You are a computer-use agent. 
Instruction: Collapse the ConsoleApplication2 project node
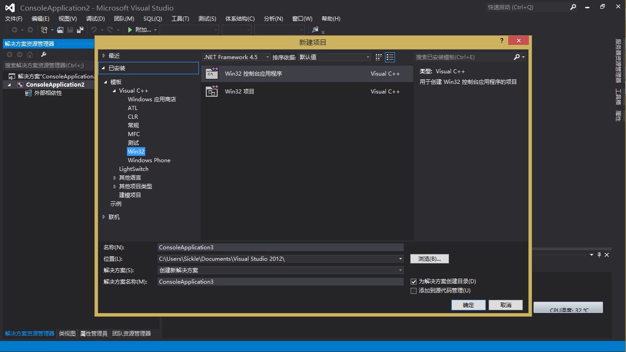click(x=10, y=85)
